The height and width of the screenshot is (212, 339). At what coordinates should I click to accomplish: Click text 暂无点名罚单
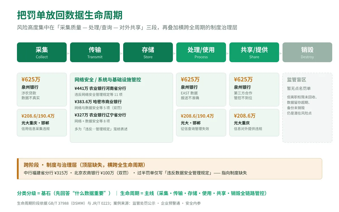[299, 88]
